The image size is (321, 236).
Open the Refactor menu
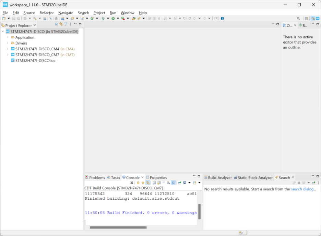click(47, 13)
